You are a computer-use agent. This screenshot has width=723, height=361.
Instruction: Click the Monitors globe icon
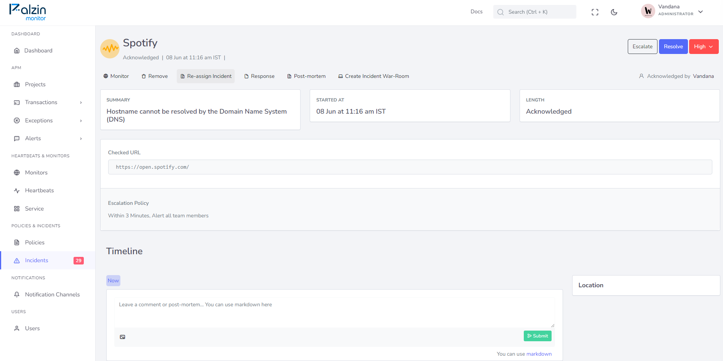17,173
